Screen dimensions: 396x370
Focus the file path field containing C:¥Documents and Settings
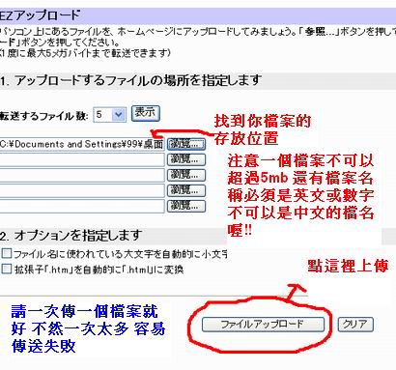(x=82, y=144)
